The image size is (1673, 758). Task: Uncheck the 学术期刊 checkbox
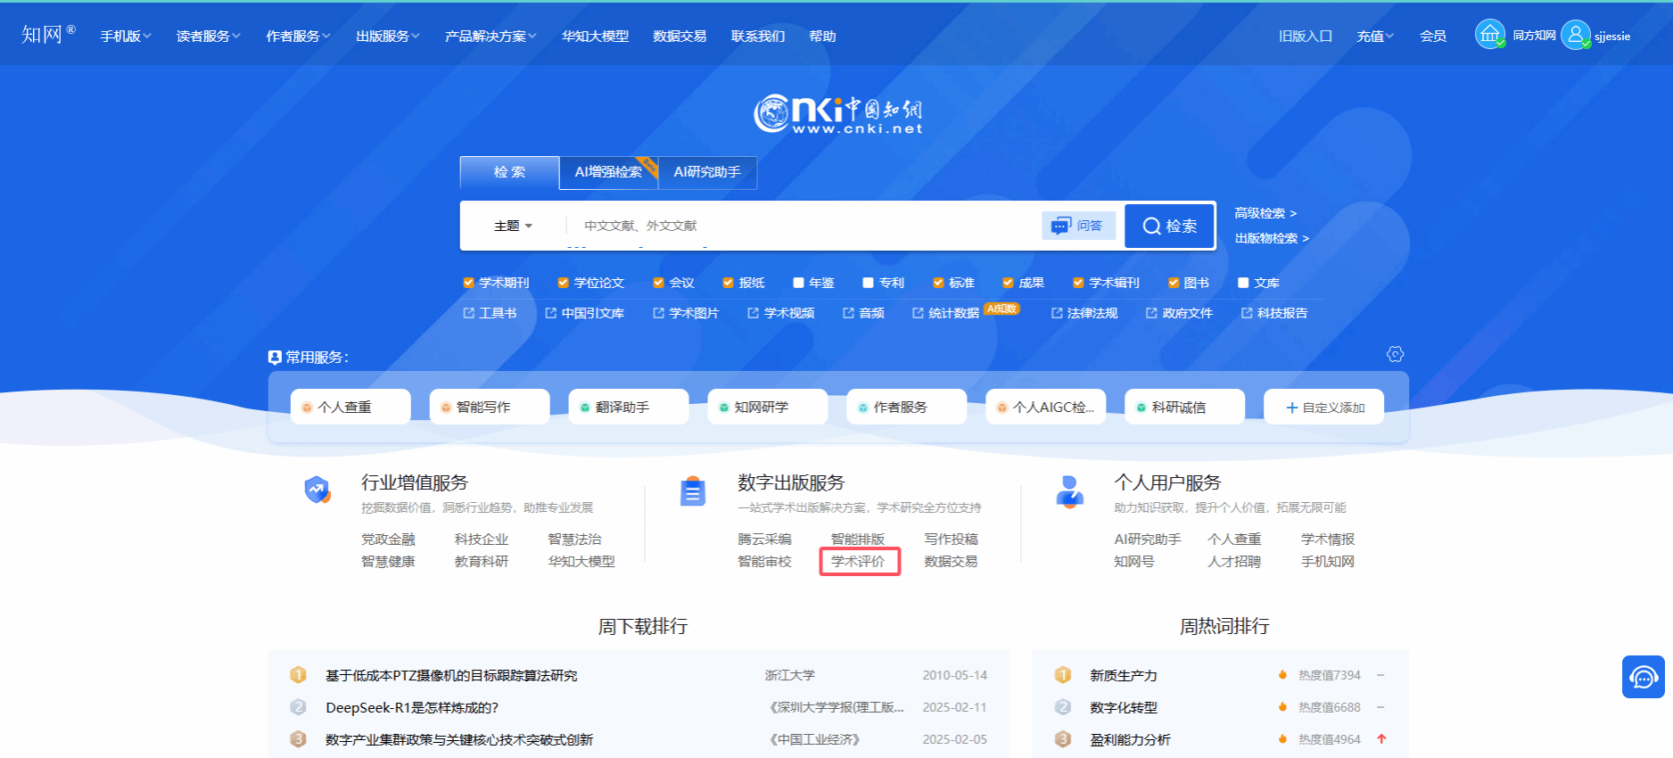[469, 283]
